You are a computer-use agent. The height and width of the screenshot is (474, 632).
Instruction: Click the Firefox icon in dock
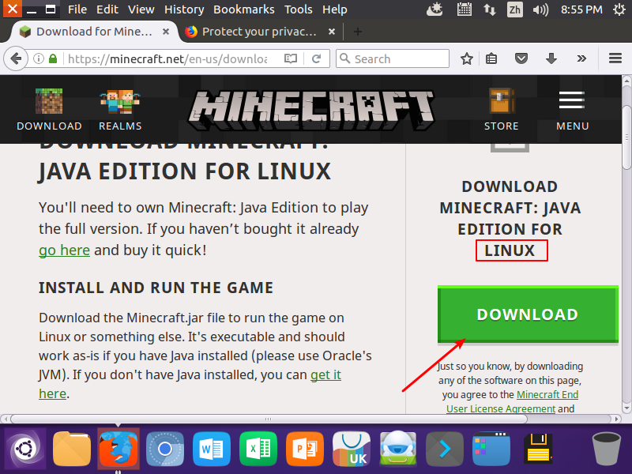point(118,449)
